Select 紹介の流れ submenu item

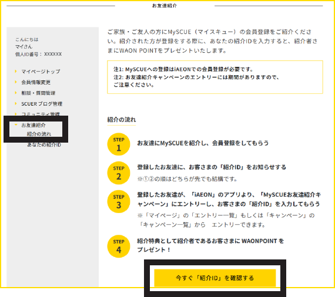click(39, 134)
